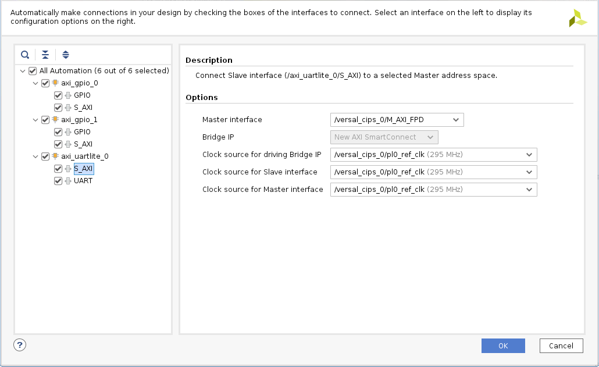Uncheck the All Automation checkbox
The width and height of the screenshot is (599, 367).
[x=33, y=71]
